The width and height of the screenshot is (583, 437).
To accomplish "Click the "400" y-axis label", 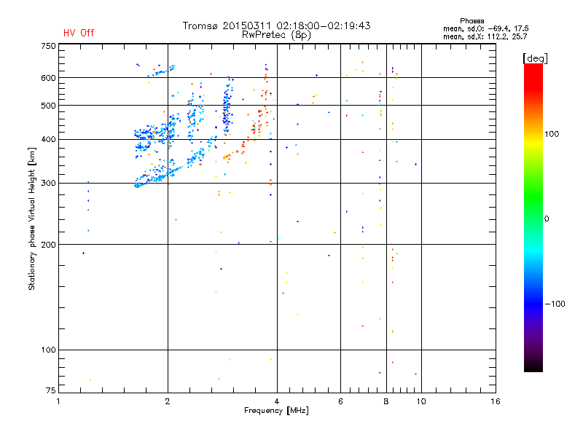I will pos(48,140).
